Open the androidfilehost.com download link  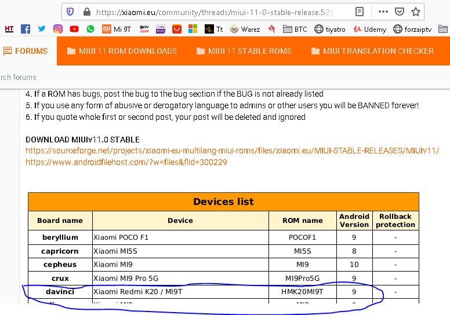point(126,162)
